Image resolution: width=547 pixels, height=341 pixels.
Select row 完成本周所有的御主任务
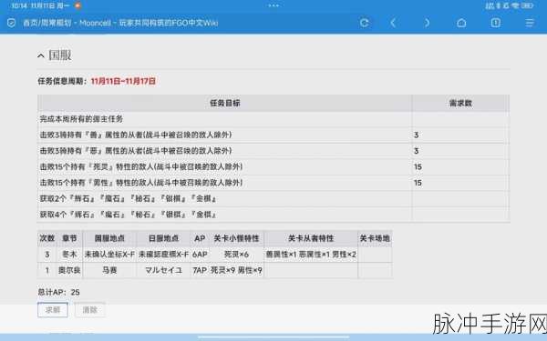273,119
